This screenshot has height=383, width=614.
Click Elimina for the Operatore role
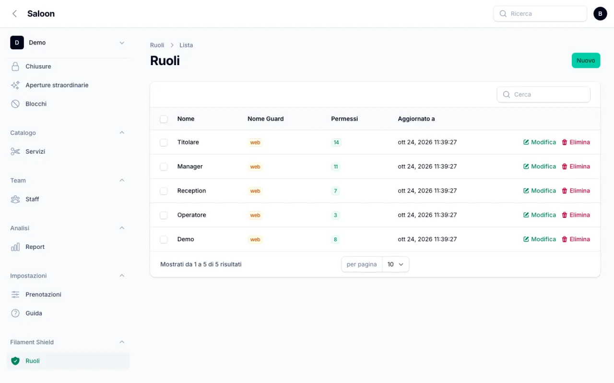pyautogui.click(x=576, y=215)
